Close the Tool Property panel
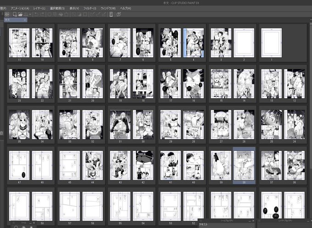Viewport: 312px width, 228px height. (x=253, y=221)
